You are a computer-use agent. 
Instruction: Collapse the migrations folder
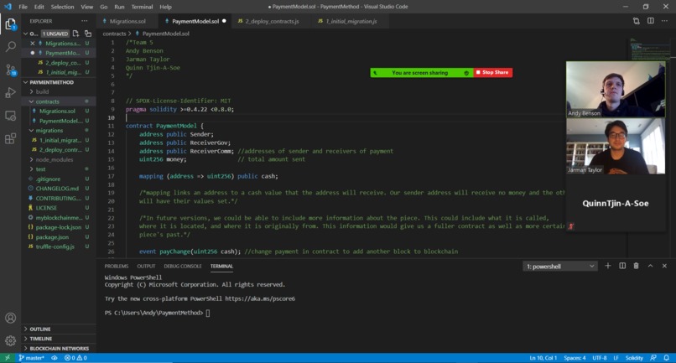click(59, 130)
